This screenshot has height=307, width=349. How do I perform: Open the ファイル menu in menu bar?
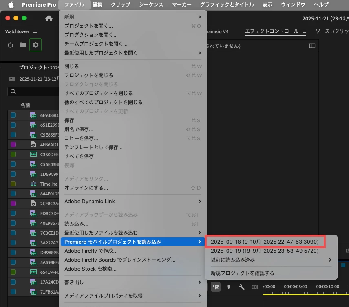tap(74, 4)
